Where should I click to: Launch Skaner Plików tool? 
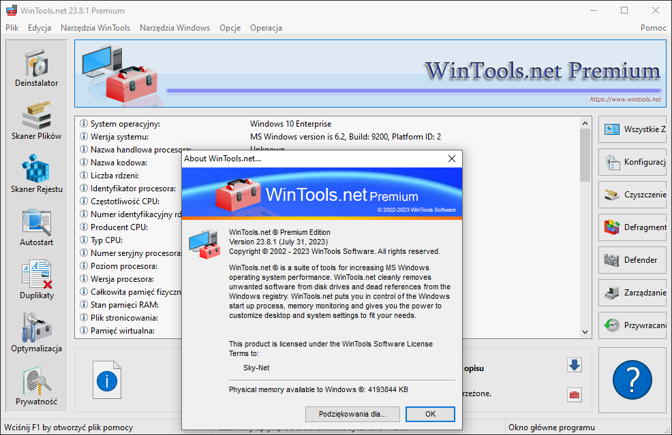pyautogui.click(x=36, y=121)
